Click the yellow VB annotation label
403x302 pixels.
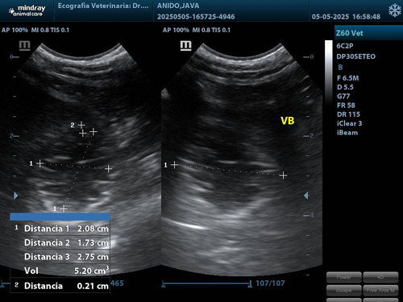288,121
